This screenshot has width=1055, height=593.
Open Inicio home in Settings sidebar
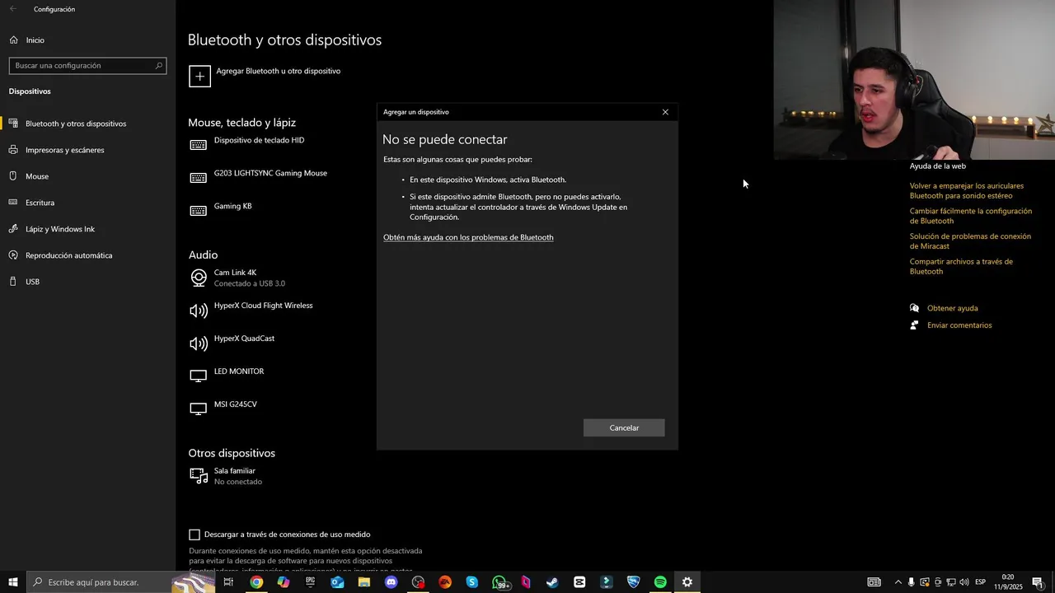[35, 40]
